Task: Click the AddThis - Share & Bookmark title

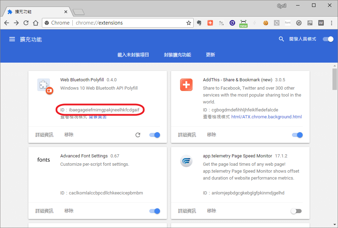Action: tap(238, 80)
